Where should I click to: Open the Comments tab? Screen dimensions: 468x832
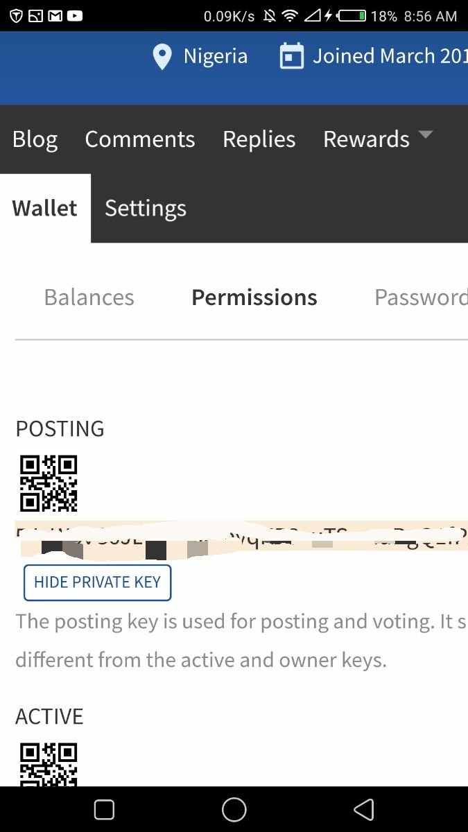tap(140, 139)
